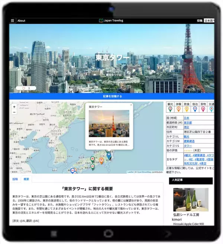223x244 pixels.
Task: Click the blue marker near Fukuoka
Action: click(x=72, y=171)
